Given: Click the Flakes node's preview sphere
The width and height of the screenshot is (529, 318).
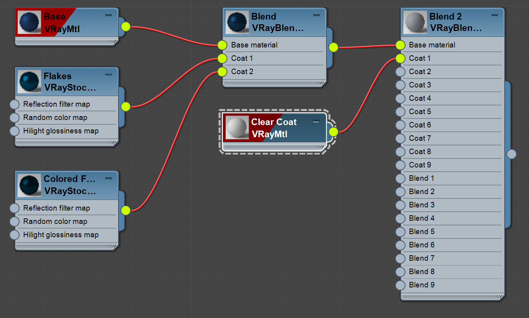Looking at the screenshot, I should click(x=29, y=81).
